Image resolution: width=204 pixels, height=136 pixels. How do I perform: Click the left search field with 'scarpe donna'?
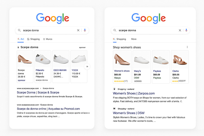[52, 30]
